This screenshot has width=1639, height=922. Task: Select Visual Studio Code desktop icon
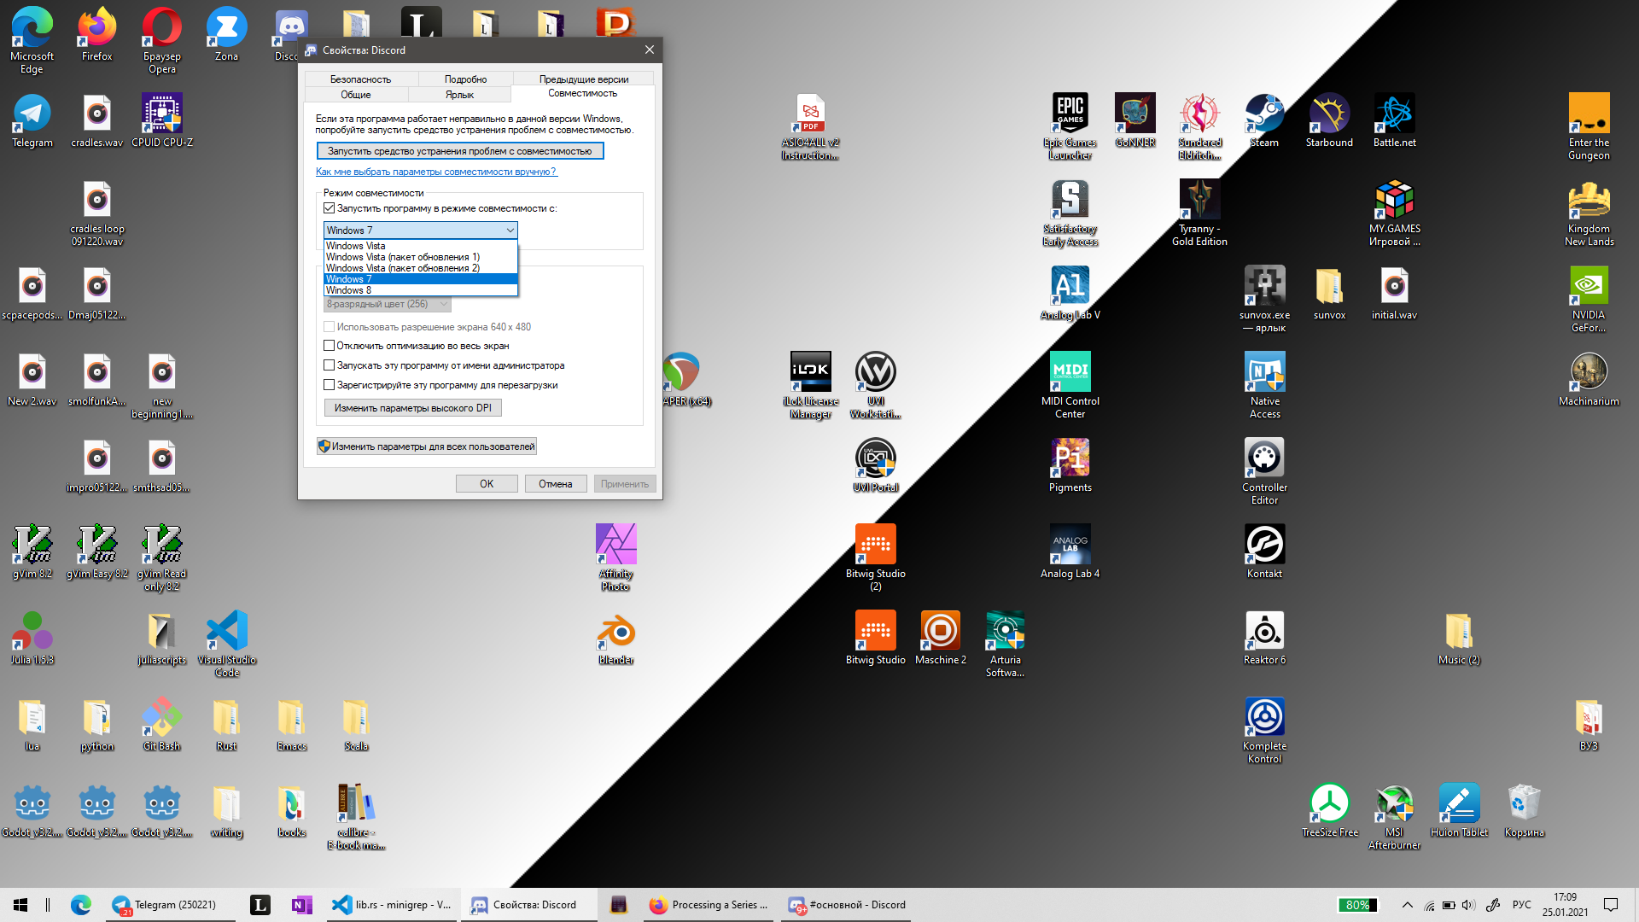(x=226, y=645)
